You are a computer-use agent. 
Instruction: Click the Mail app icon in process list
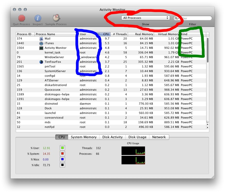41,38
